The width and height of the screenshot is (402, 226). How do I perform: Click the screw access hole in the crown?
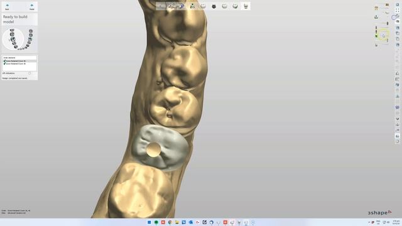point(153,150)
